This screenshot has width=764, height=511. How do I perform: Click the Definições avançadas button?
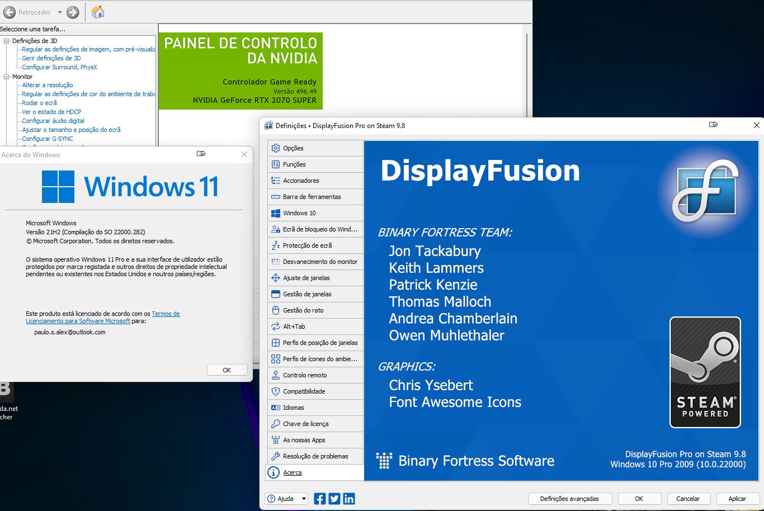point(569,499)
